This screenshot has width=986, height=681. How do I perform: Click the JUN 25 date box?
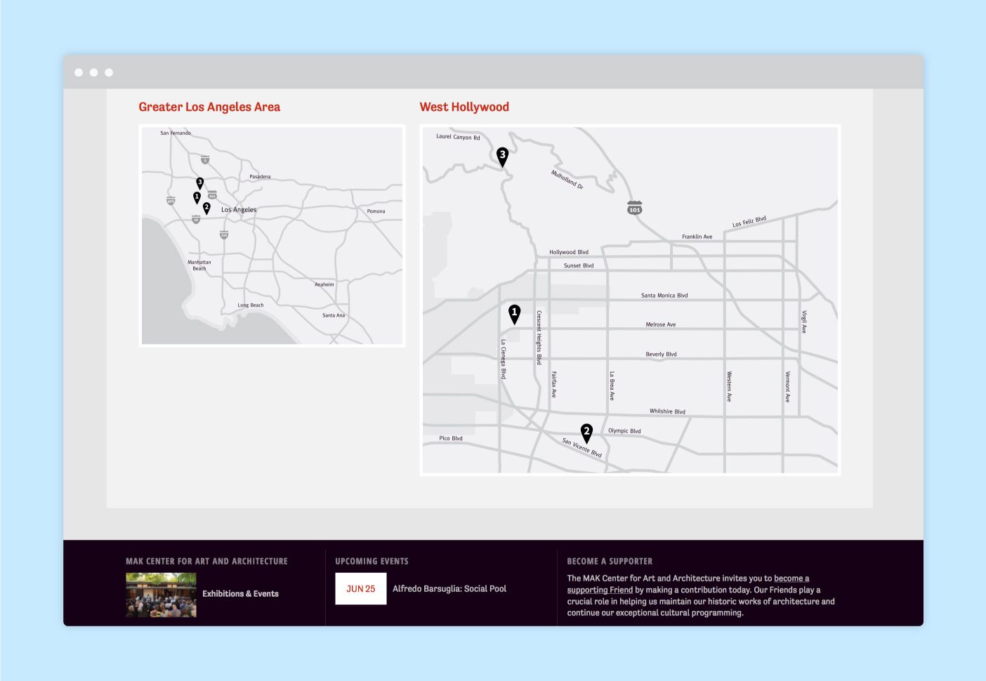coord(361,588)
